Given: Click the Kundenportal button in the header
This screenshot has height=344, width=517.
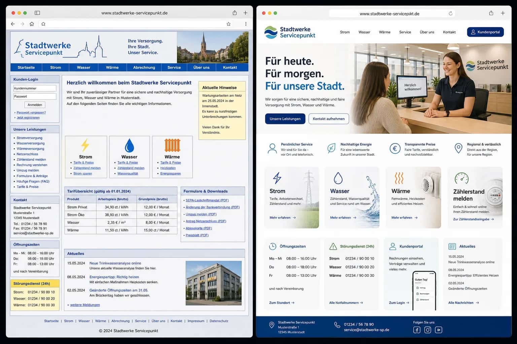Looking at the screenshot, I should (485, 32).
